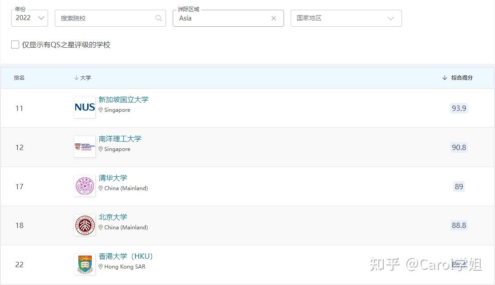Screen dimensions: 495x285
Task: Click the 搜索院校 search field
Action: click(110, 18)
